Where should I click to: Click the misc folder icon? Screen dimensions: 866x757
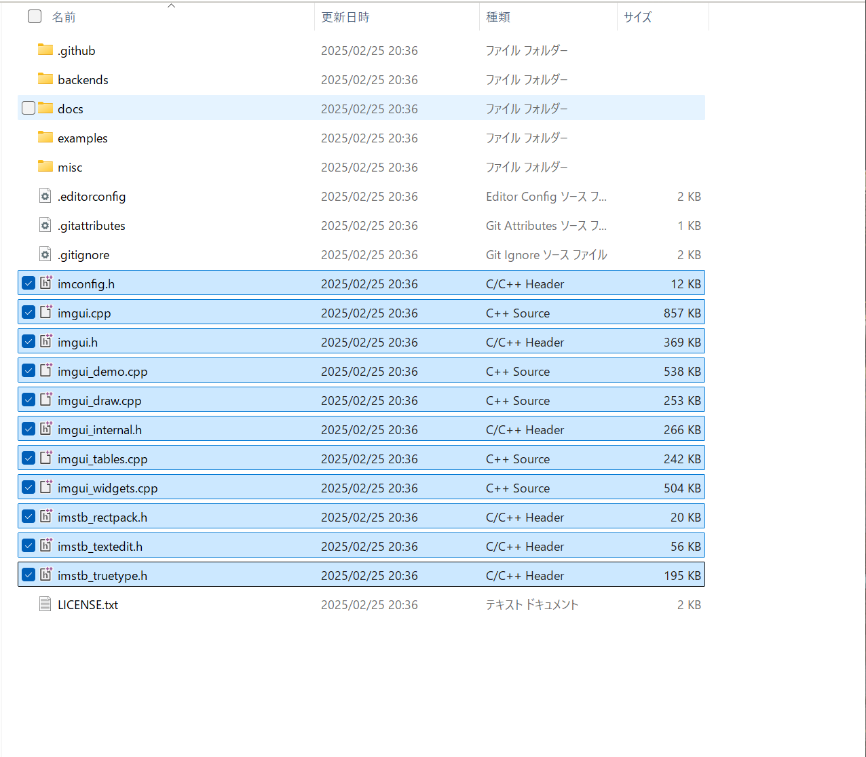coord(45,166)
